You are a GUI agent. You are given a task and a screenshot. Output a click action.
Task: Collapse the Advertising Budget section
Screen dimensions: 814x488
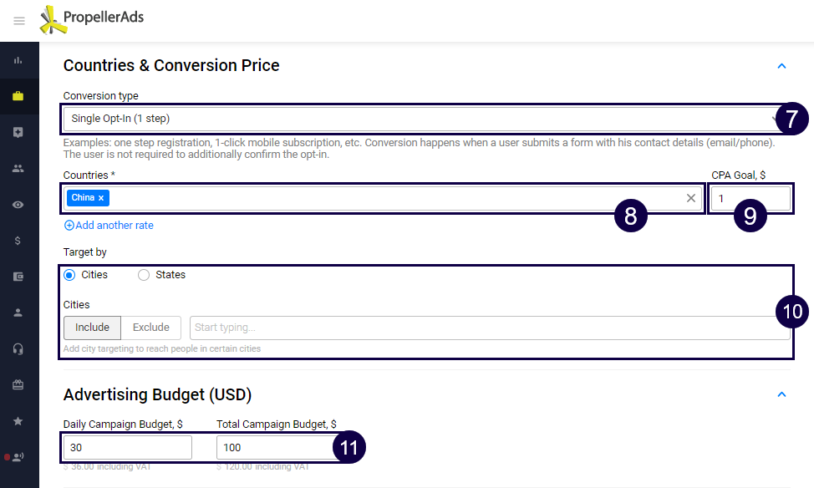coord(781,394)
